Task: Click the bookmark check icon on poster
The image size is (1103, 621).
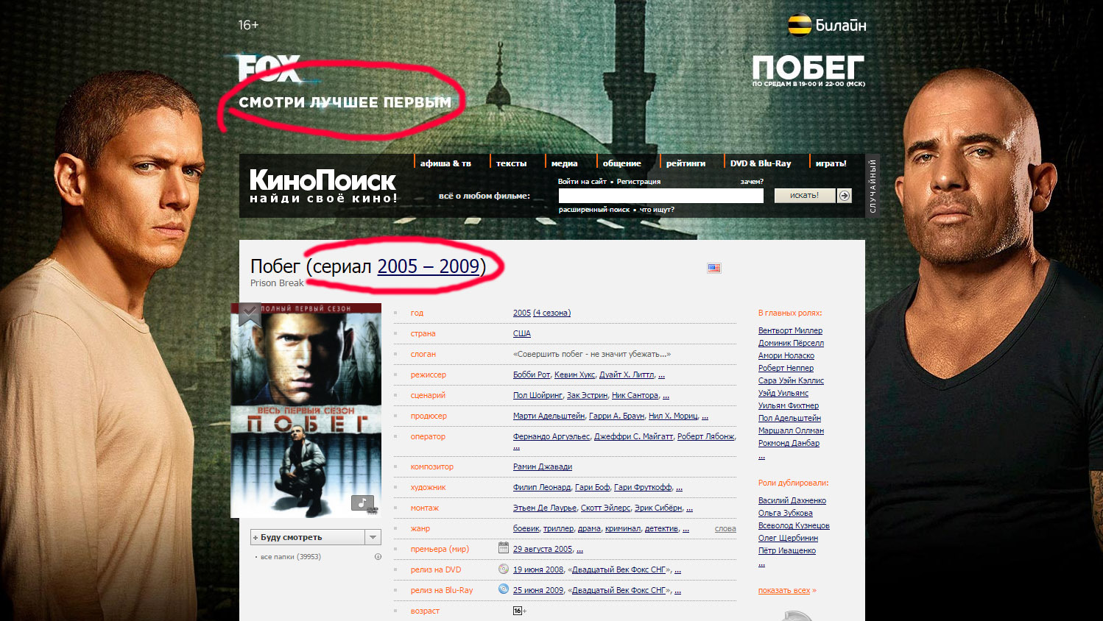Action: point(249,315)
